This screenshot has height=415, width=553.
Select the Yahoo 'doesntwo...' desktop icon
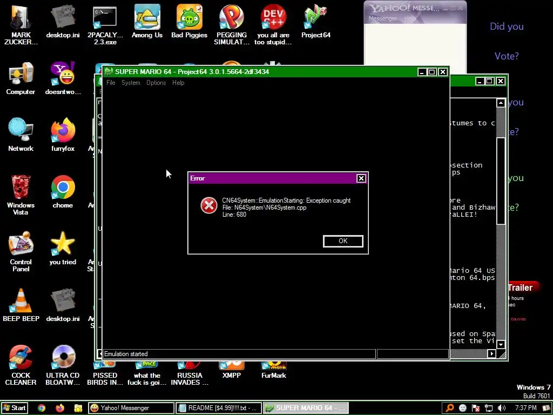coord(63,78)
